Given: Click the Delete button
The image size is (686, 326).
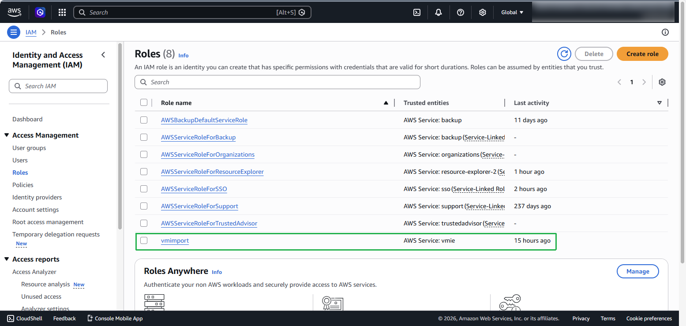Looking at the screenshot, I should pyautogui.click(x=594, y=54).
